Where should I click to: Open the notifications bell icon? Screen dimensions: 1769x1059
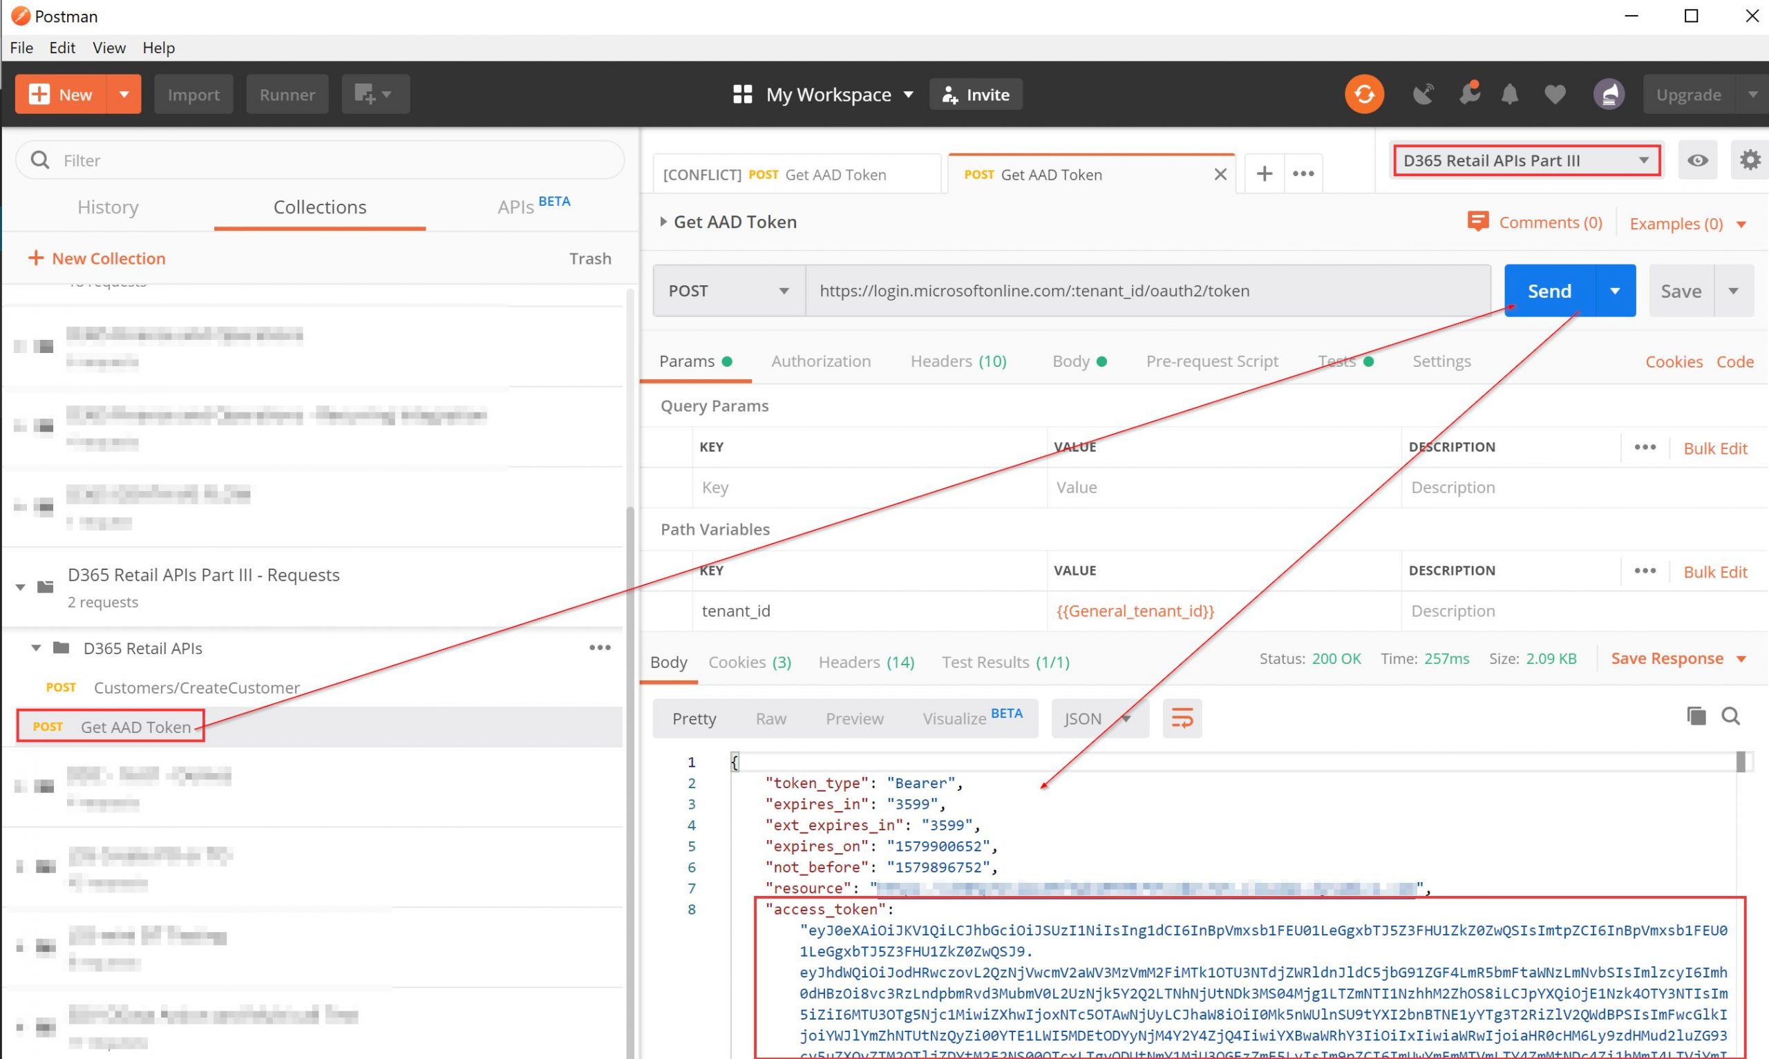tap(1510, 94)
